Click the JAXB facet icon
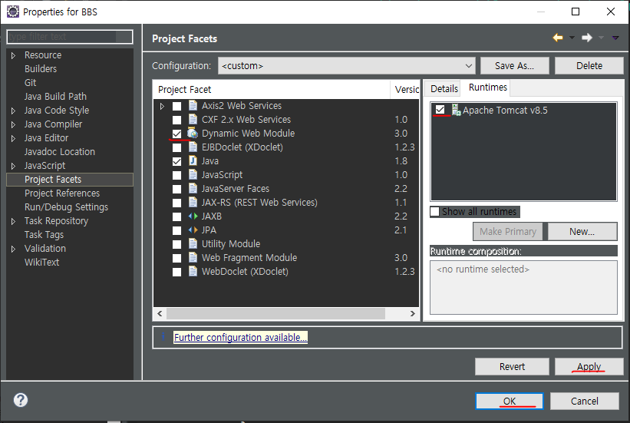This screenshot has height=423, width=630. pyautogui.click(x=193, y=216)
